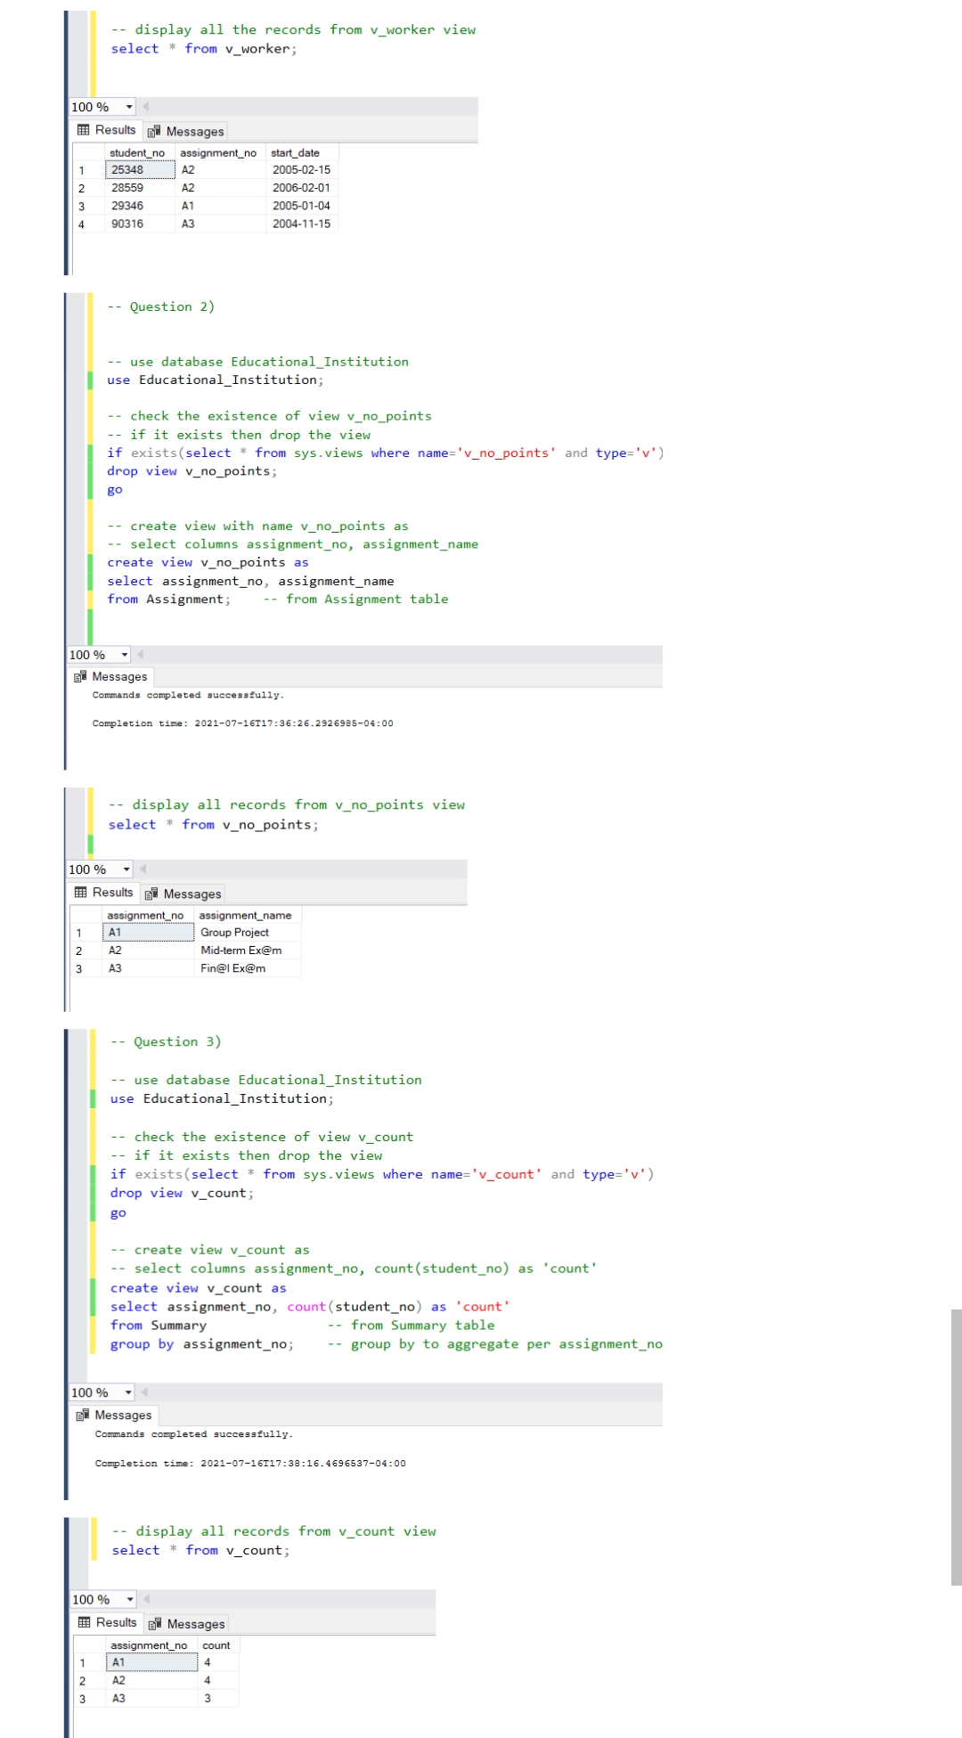Expand the 100 % zoom dropdown under select from v_count
Viewport: 962px width, 1738px height.
[x=130, y=1599]
